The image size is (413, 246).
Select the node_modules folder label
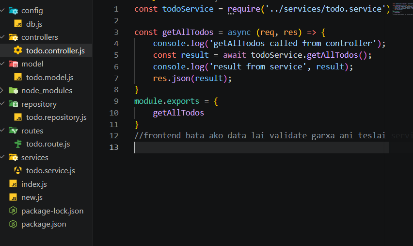[x=47, y=91]
